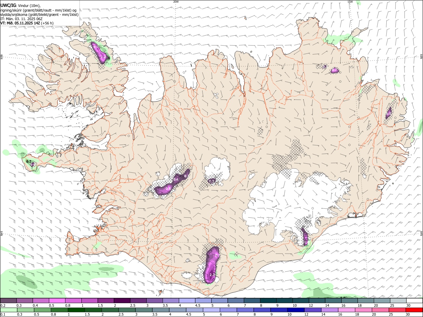Pick the light grey 25 snow legend swatch
Viewport: 423px width, 317px height.
pos(398,300)
